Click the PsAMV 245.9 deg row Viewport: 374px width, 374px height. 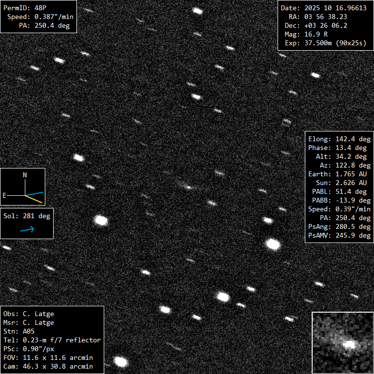(339, 235)
